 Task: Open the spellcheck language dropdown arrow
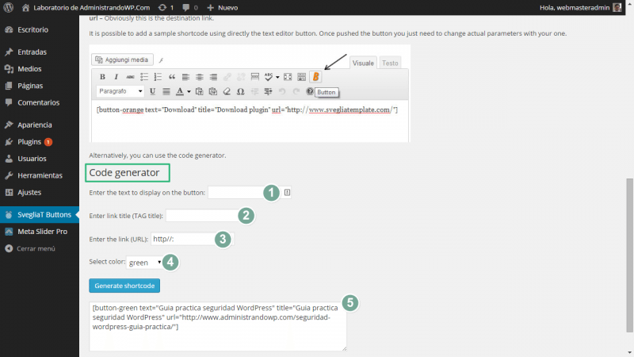(277, 77)
